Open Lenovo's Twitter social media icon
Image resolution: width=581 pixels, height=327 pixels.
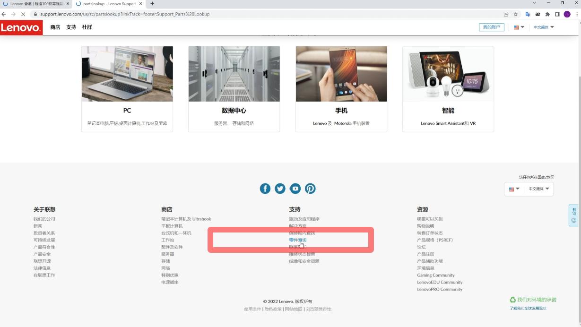point(280,189)
